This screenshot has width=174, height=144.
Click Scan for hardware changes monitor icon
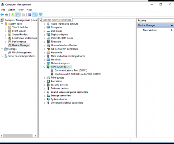point(41,15)
